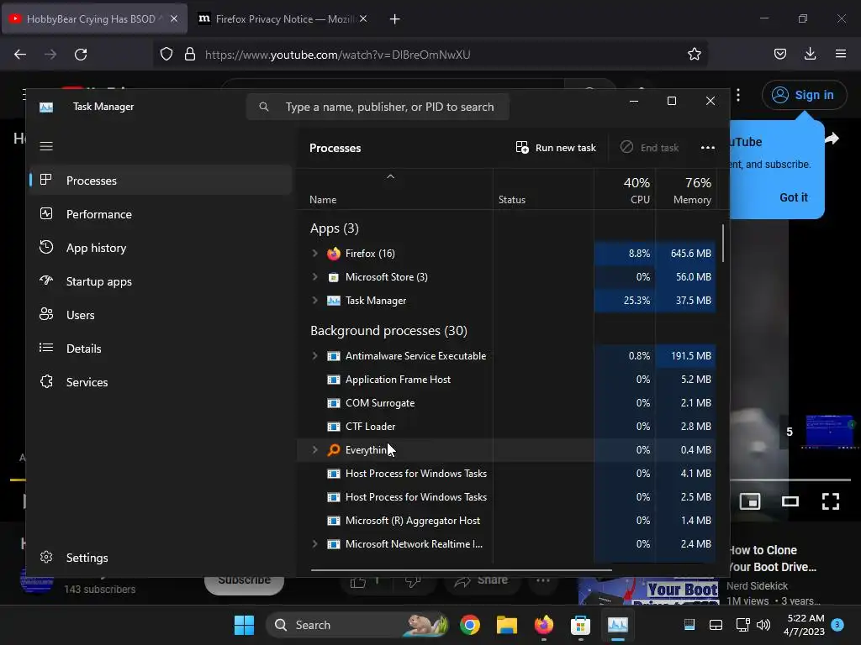Open Firefox tracking protection shield

click(166, 55)
